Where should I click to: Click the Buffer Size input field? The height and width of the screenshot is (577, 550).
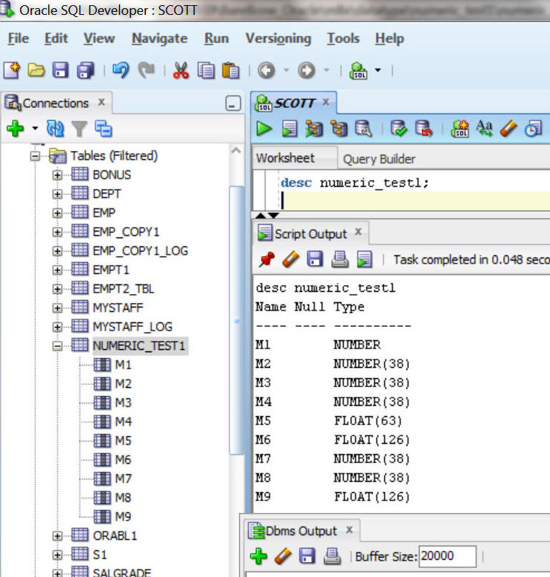447,556
